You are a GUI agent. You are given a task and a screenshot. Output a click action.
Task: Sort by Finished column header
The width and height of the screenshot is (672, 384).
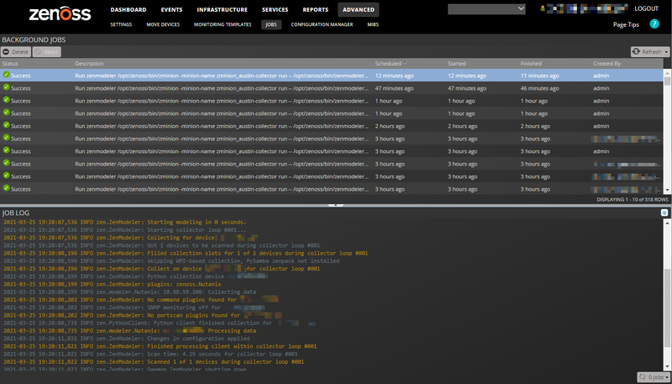(x=531, y=63)
